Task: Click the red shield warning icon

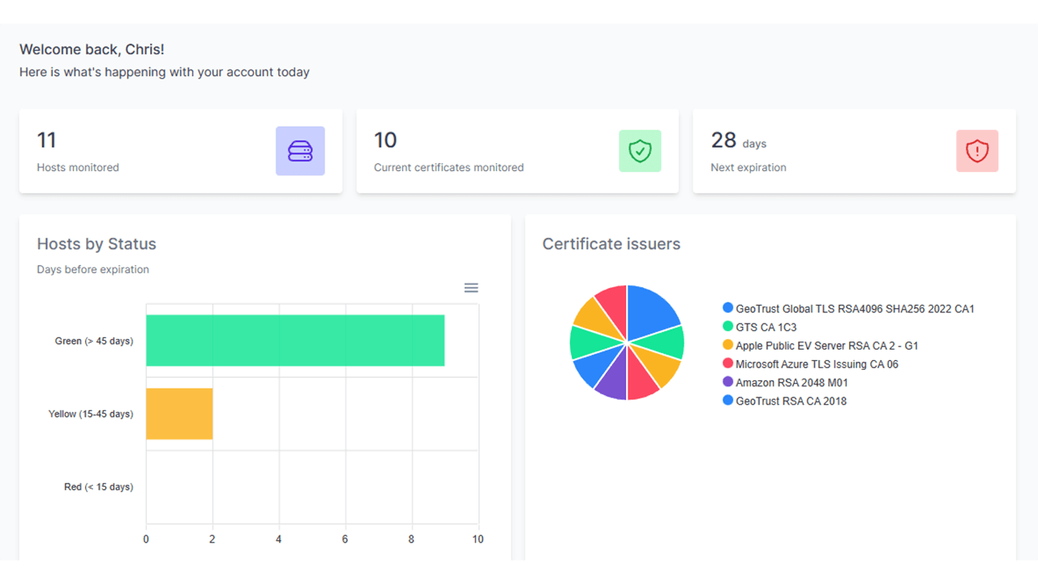Action: coord(977,151)
